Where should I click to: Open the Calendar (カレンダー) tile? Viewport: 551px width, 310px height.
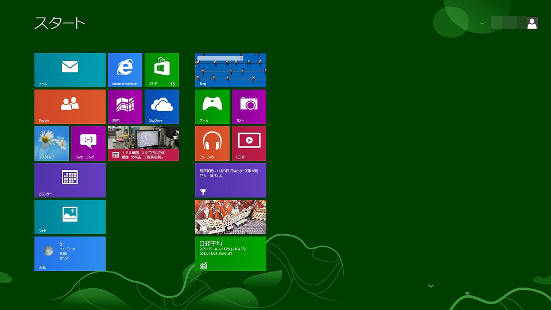(70, 180)
